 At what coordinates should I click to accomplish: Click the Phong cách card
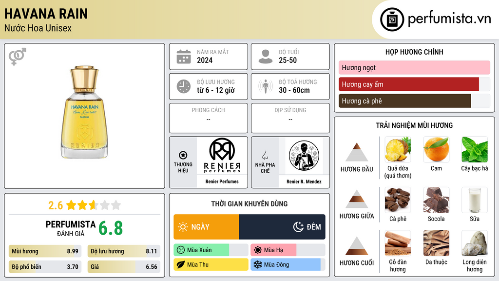pos(209,118)
